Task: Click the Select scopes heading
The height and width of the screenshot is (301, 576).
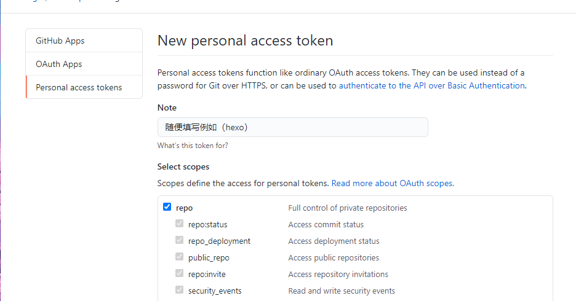Action: [x=183, y=166]
